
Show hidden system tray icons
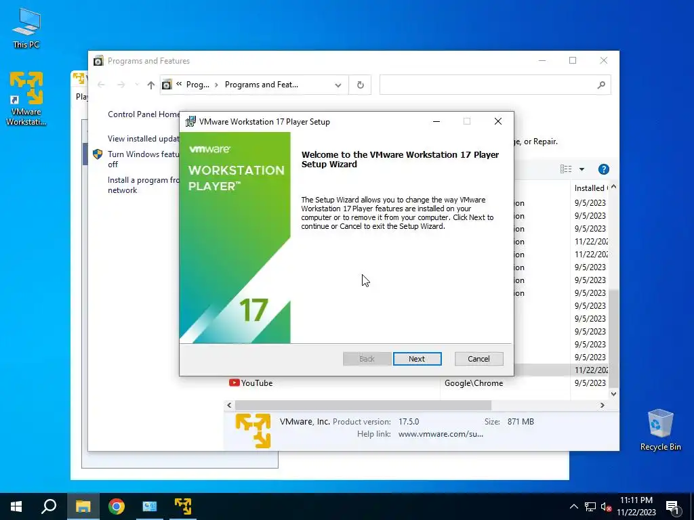click(x=573, y=506)
